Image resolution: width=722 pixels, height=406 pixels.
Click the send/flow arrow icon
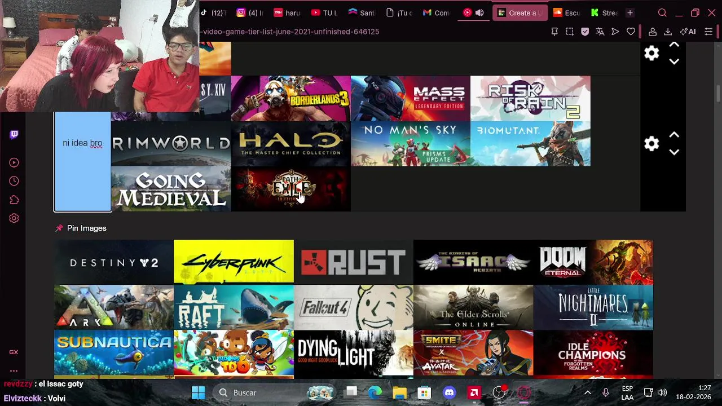(615, 32)
